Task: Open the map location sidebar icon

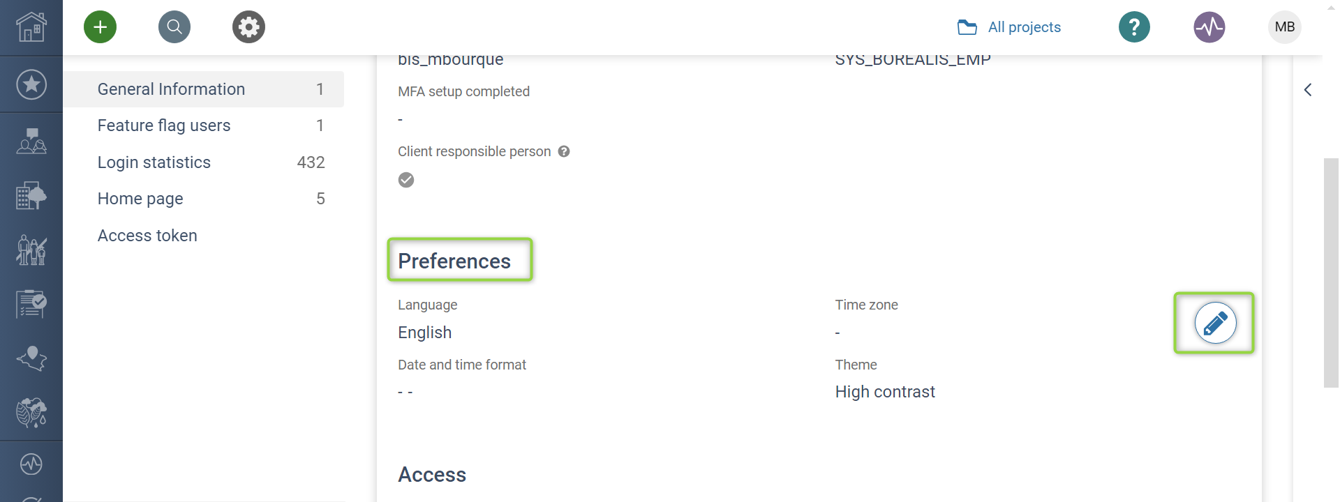Action: click(31, 358)
